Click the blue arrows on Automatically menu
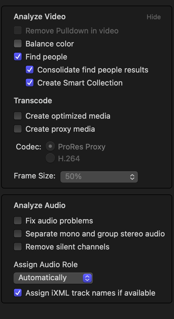The height and width of the screenshot is (319, 174). coord(87,278)
